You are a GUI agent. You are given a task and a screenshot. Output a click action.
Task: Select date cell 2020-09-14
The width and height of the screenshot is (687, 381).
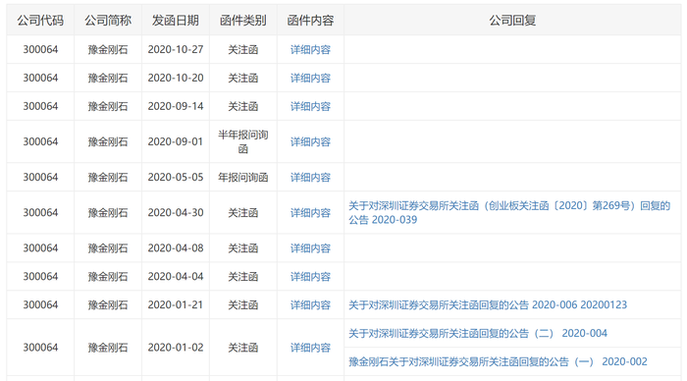[x=176, y=106]
